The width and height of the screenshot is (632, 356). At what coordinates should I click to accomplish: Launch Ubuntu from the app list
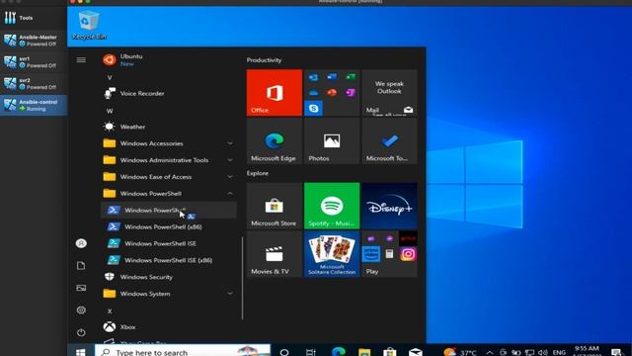click(169, 59)
